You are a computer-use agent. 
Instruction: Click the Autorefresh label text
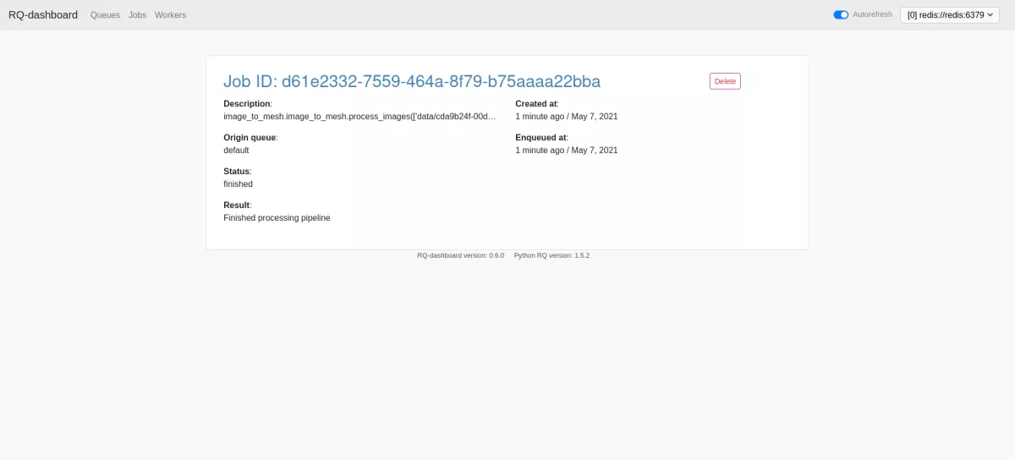(872, 14)
